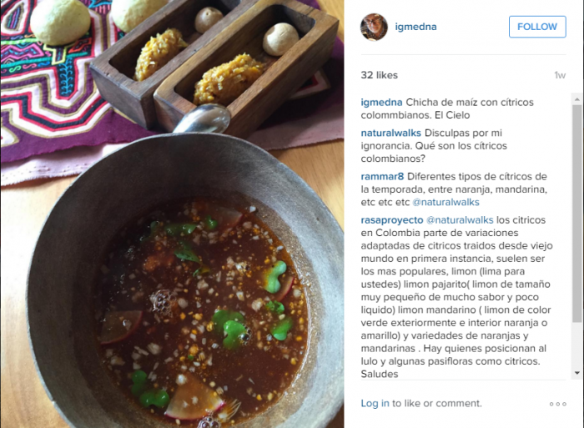Viewport: 584px width, 428px height.
Task: Open the three-dot more options menu
Action: click(557, 404)
